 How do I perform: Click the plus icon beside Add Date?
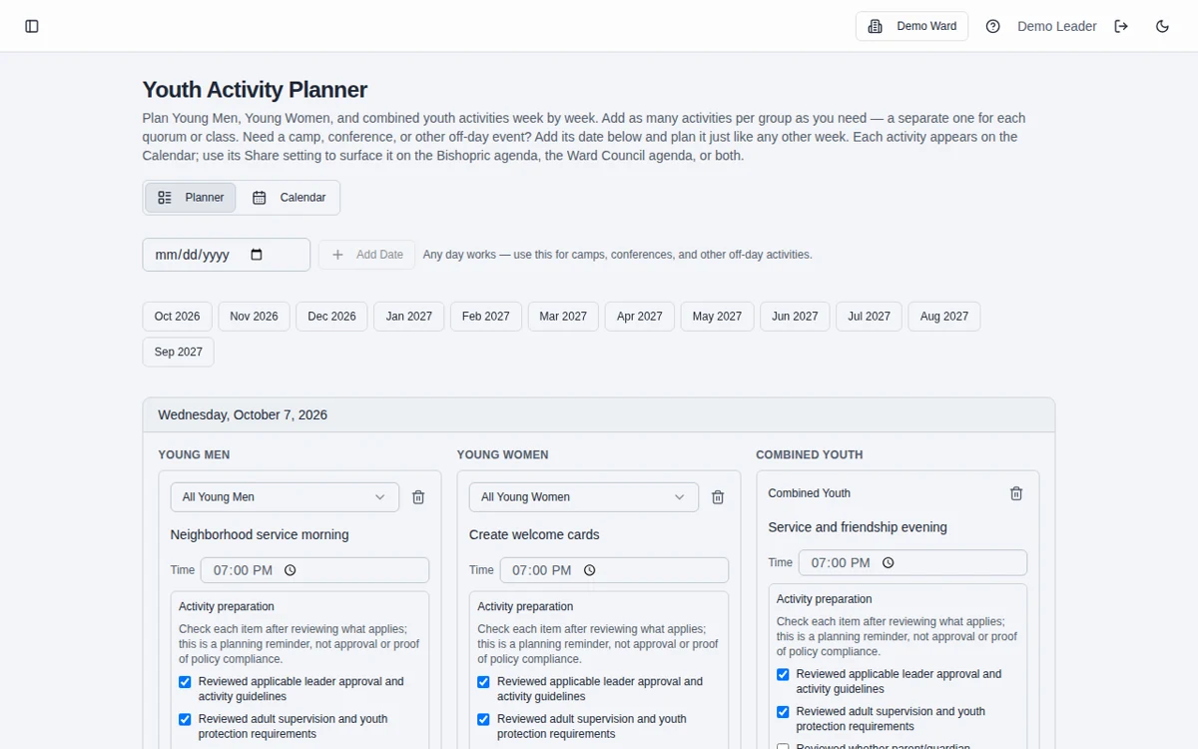click(337, 255)
